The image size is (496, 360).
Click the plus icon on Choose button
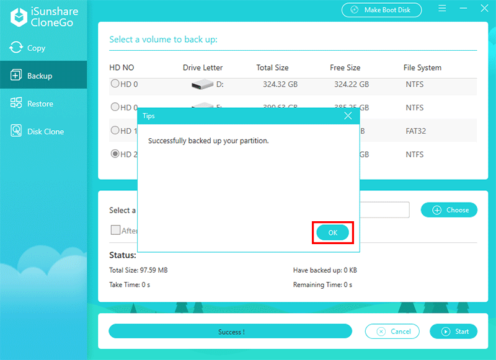(436, 210)
